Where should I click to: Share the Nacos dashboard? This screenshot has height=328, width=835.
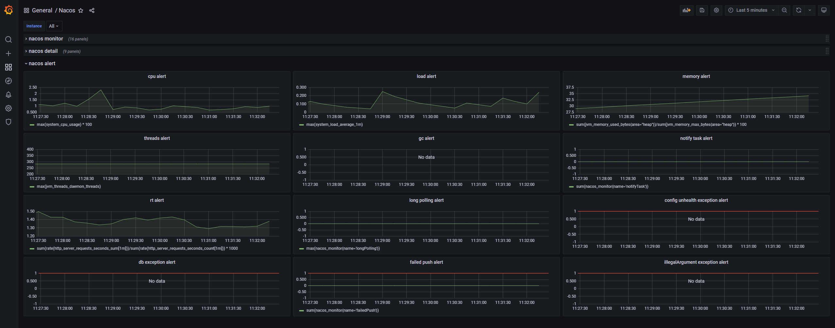92,10
